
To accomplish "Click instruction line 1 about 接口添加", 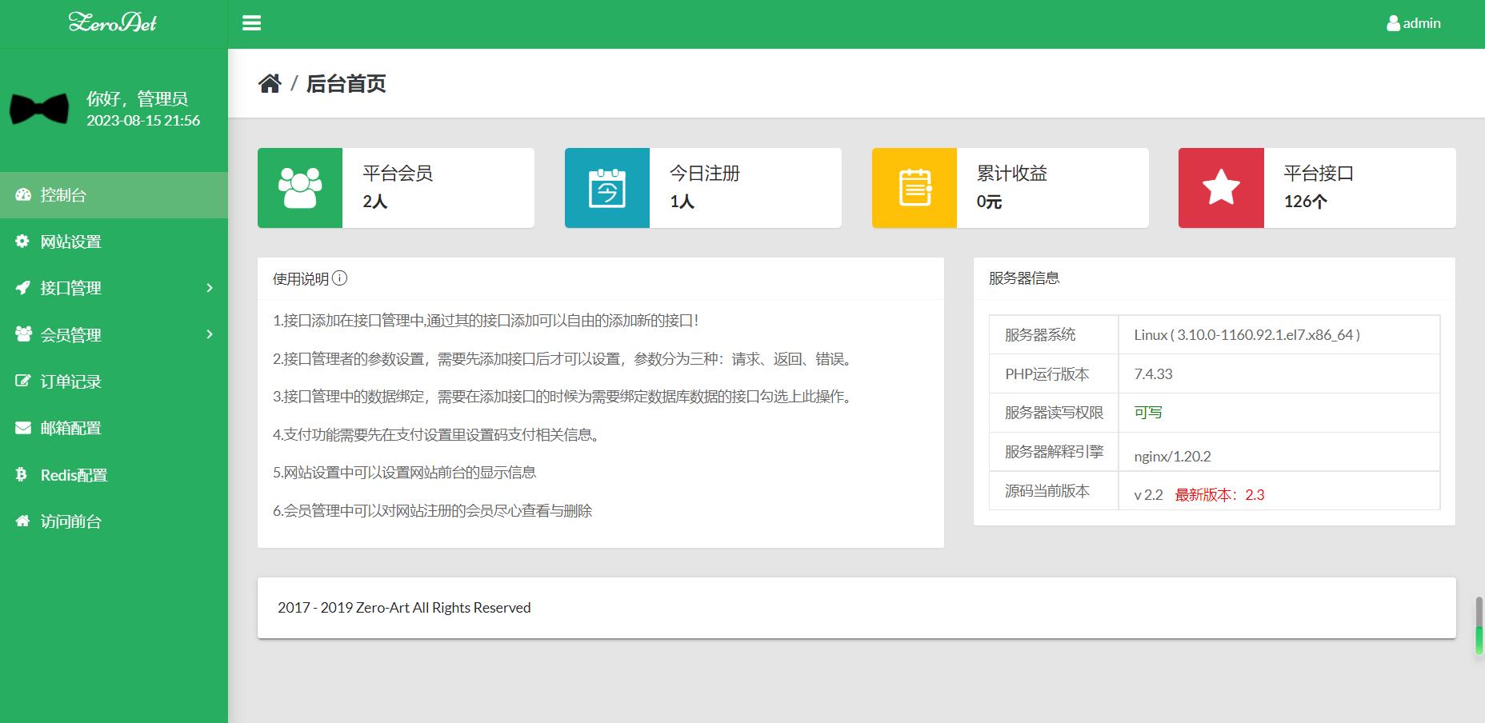I will click(x=486, y=320).
